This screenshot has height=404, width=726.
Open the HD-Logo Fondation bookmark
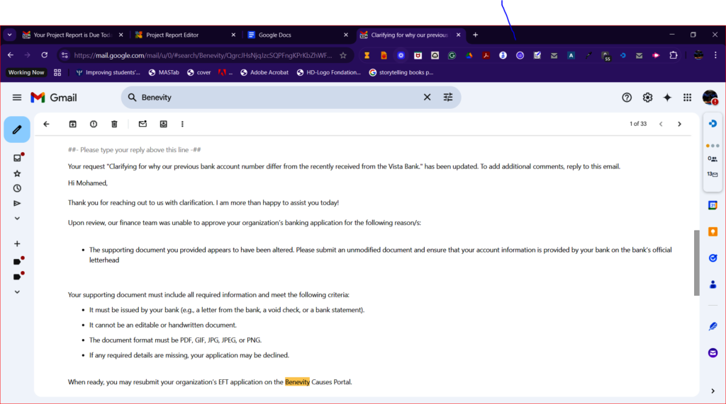(x=329, y=73)
